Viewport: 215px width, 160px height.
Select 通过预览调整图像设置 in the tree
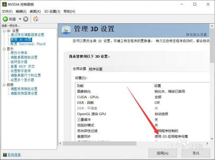pyautogui.click(x=28, y=35)
